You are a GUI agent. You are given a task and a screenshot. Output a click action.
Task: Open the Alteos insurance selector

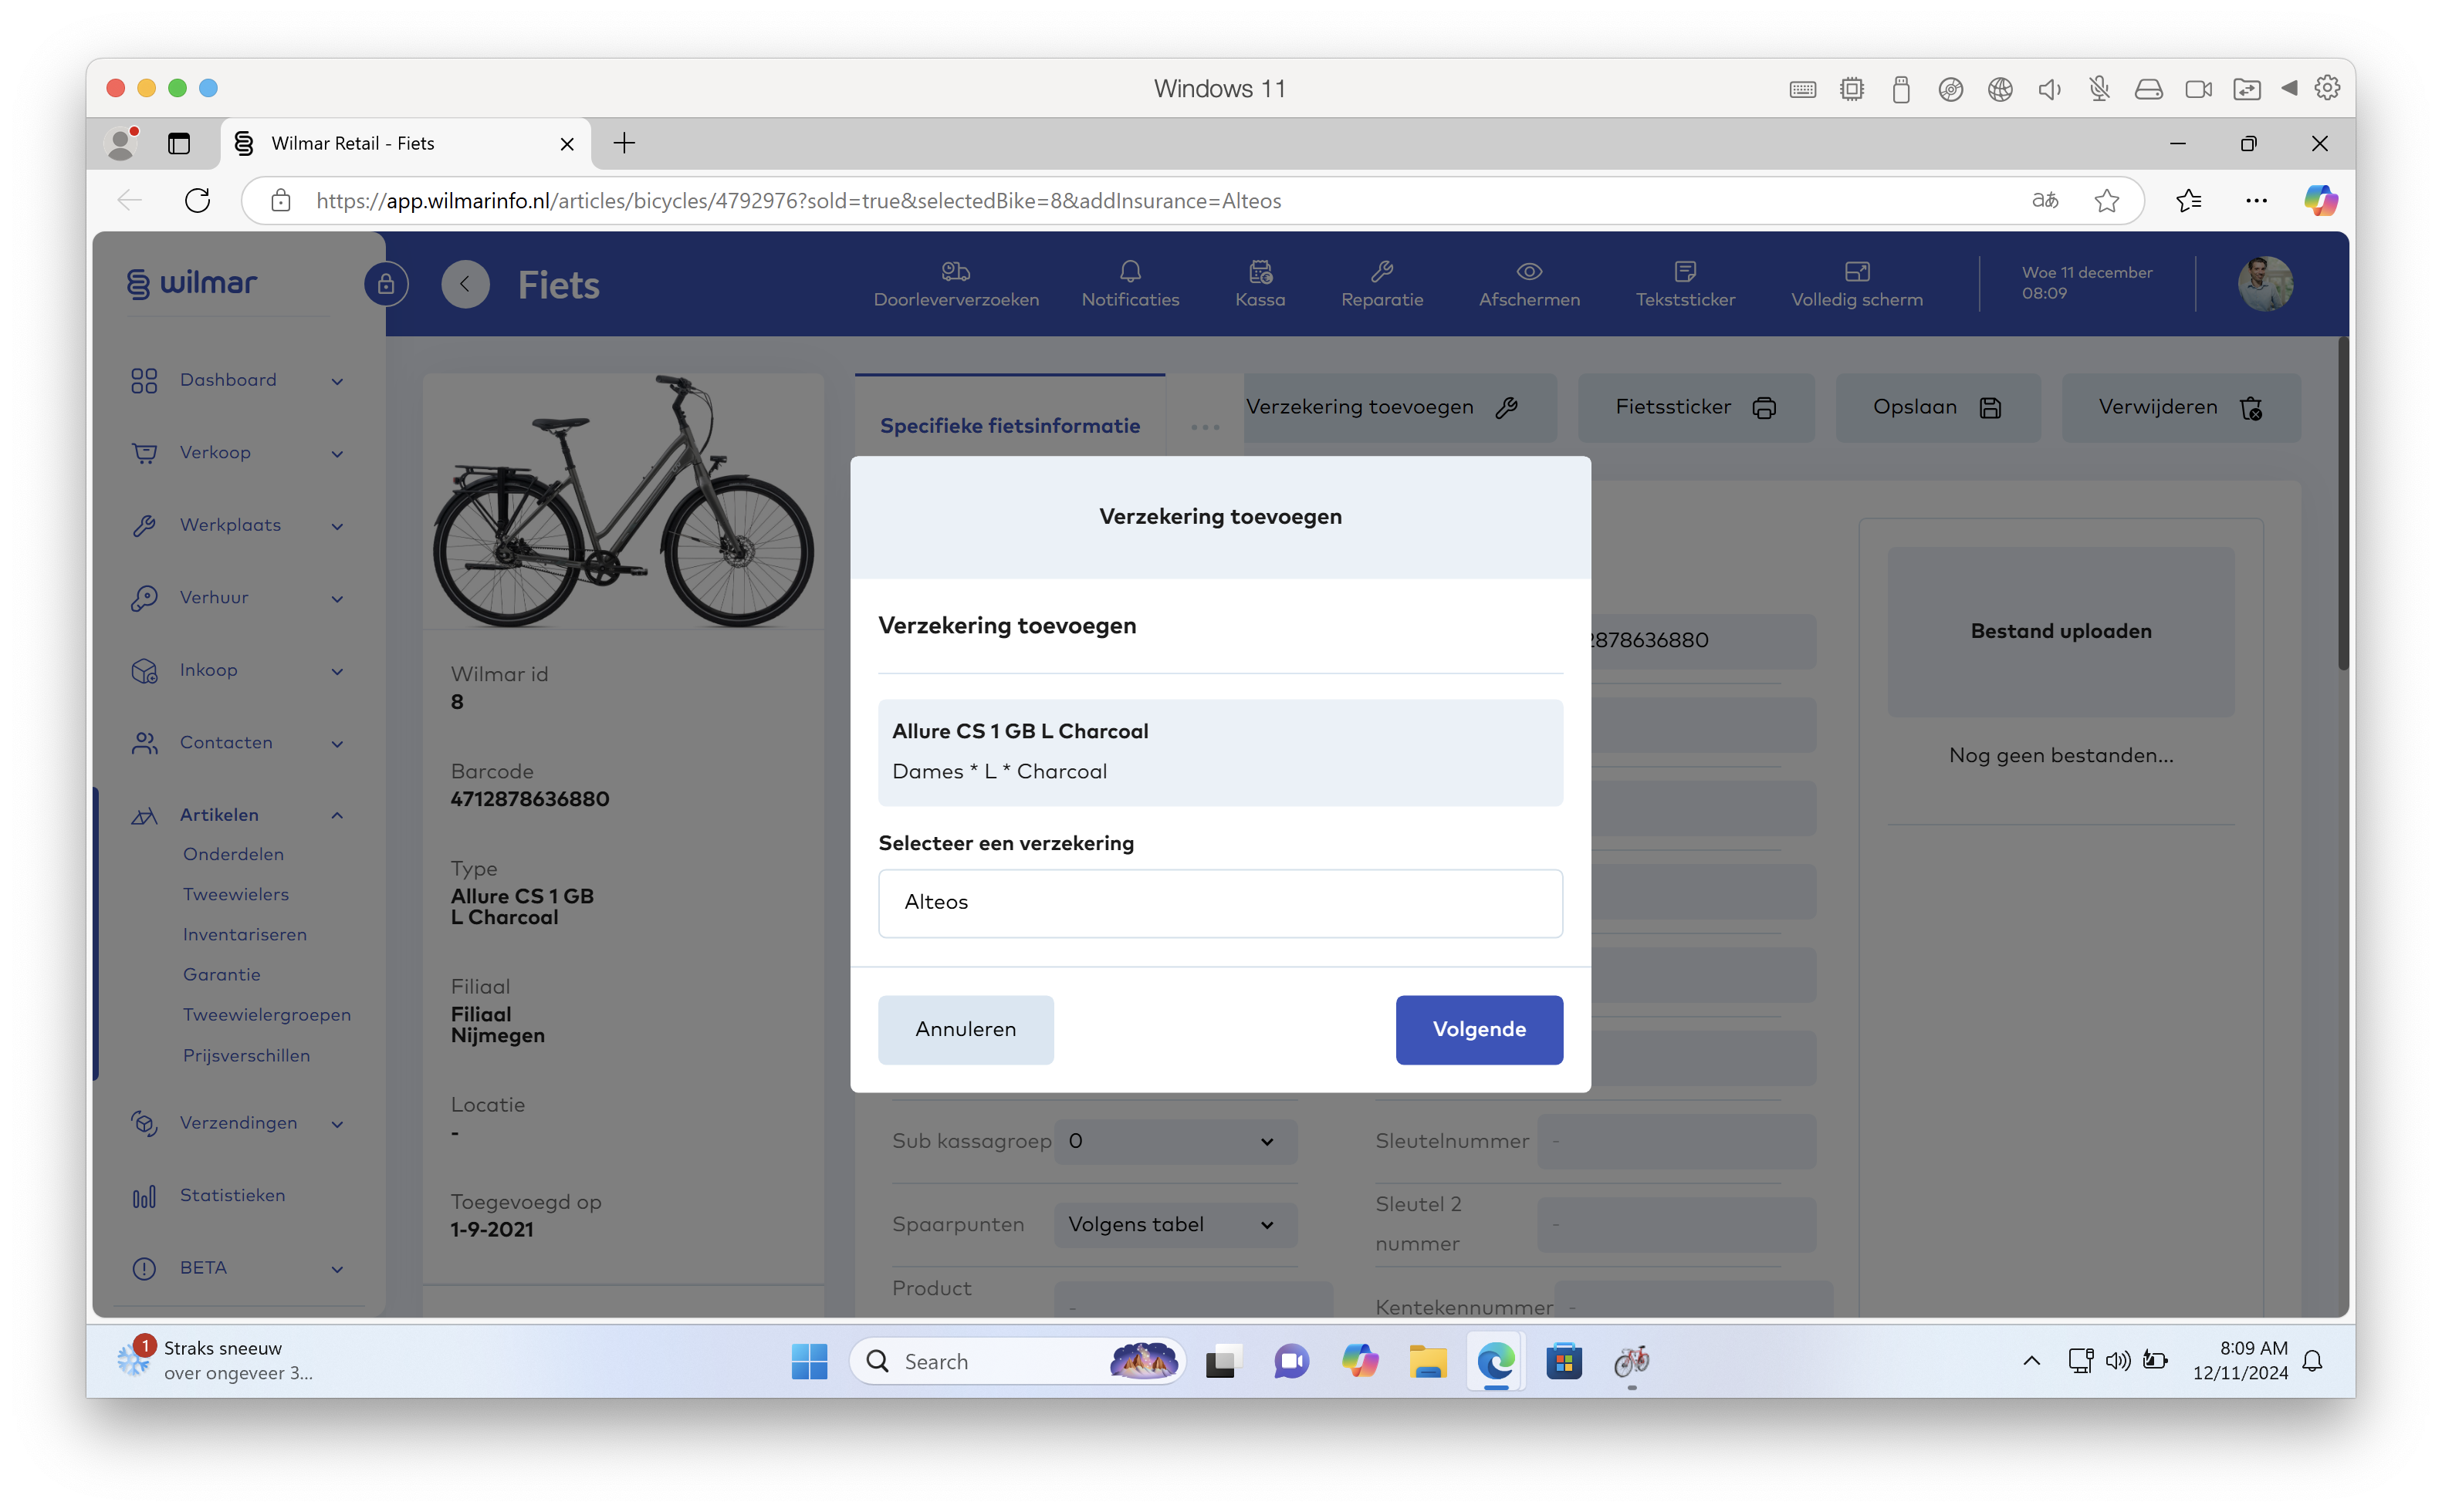(1219, 903)
